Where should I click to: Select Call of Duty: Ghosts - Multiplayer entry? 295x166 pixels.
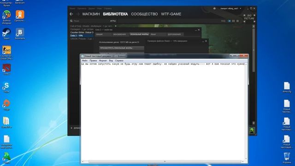coord(91,26)
